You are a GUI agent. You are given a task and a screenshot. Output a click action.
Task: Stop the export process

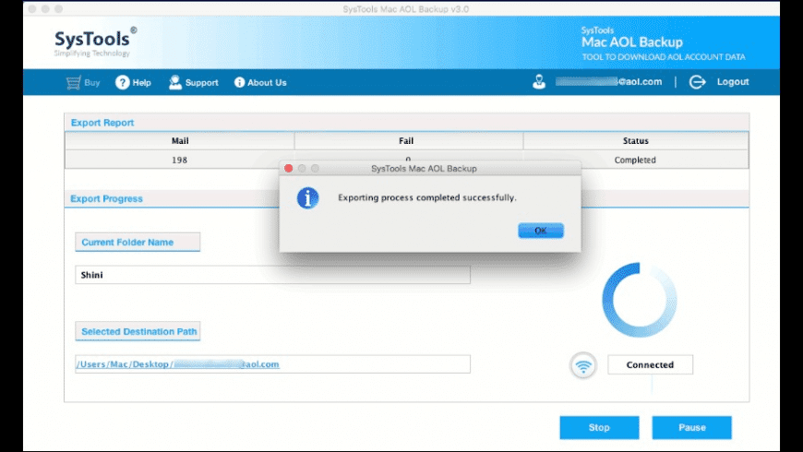599,427
